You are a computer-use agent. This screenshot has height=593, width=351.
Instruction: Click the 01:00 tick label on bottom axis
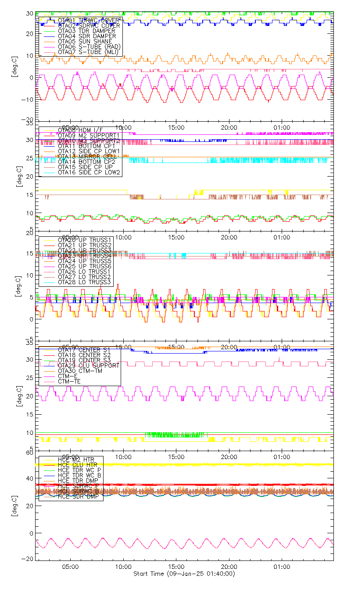click(x=282, y=567)
